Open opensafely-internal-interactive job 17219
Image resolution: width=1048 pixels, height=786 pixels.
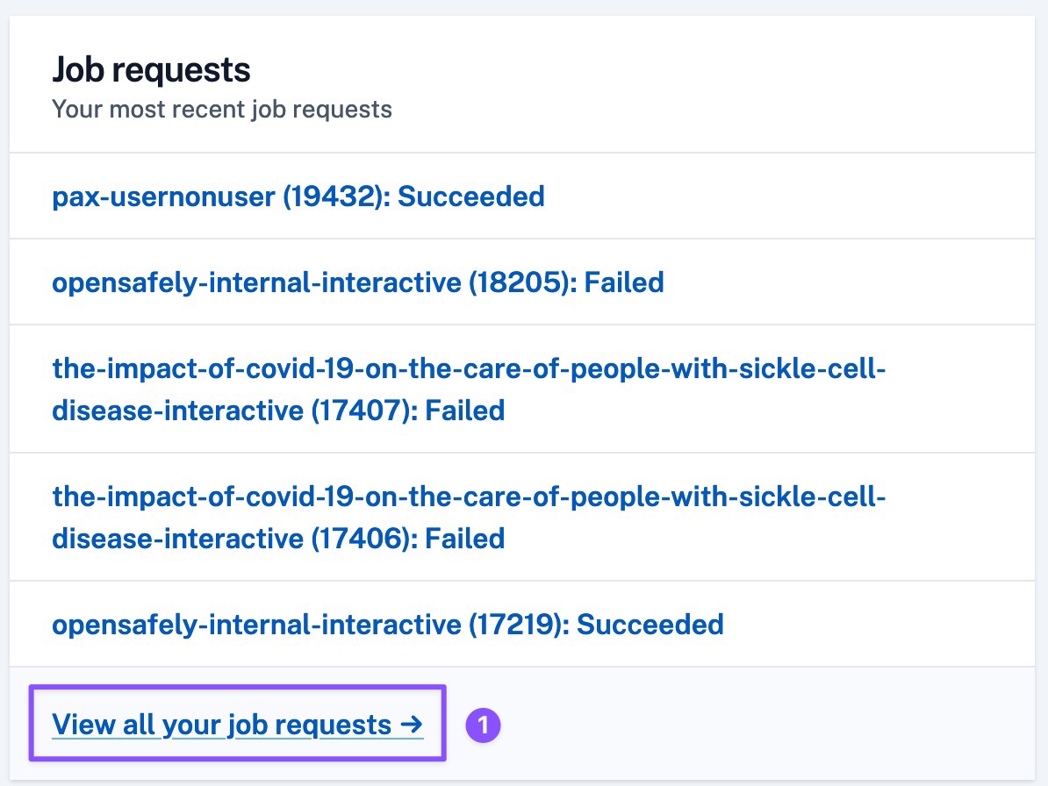[x=387, y=624]
